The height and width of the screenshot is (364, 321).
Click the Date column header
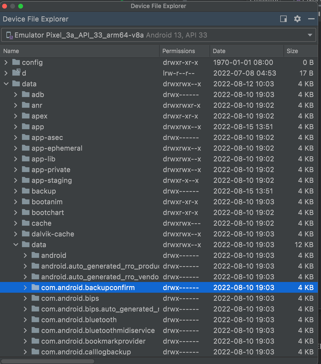(x=219, y=51)
